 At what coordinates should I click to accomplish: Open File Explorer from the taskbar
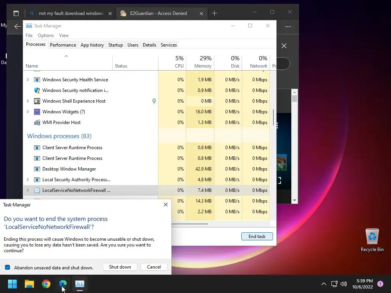pyautogui.click(x=29, y=284)
